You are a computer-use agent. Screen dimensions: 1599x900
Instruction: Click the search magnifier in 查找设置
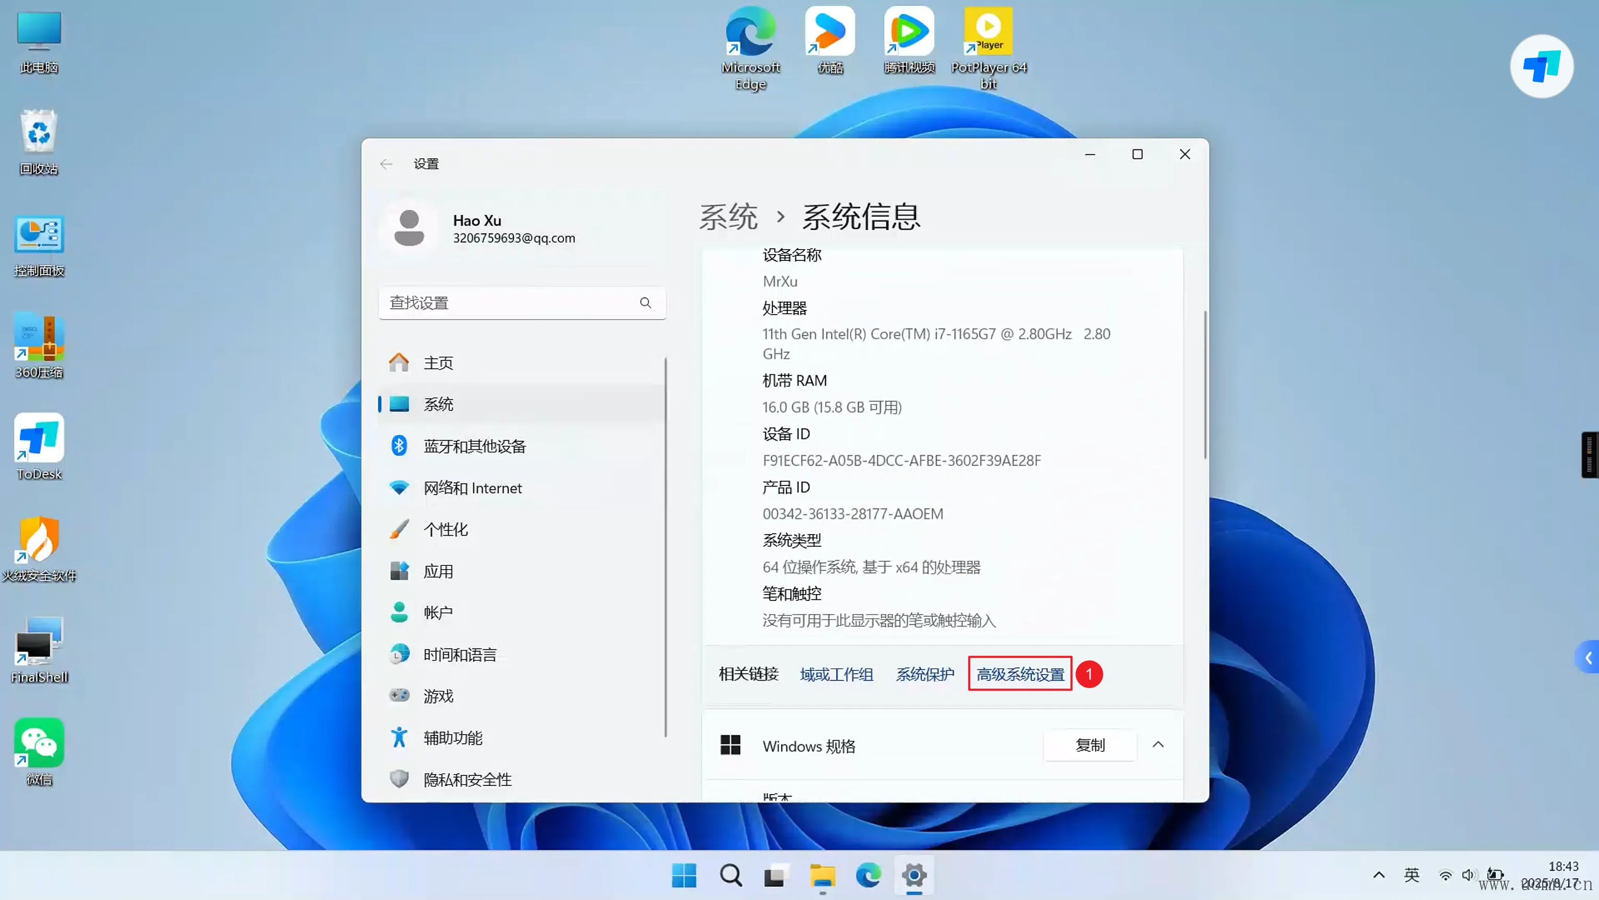point(646,302)
